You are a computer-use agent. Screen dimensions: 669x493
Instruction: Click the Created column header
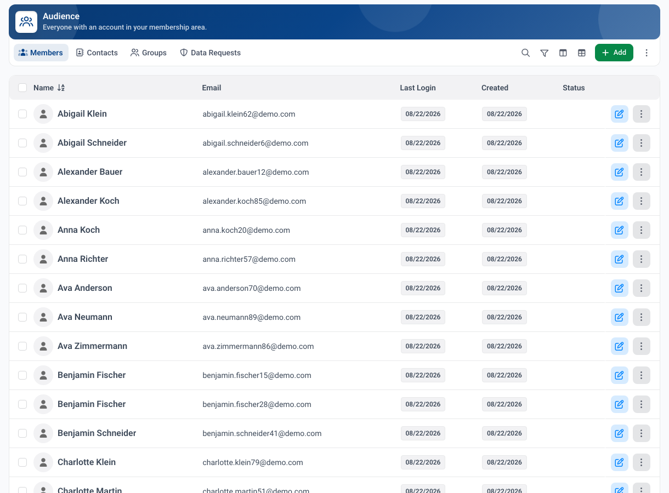pyautogui.click(x=495, y=88)
